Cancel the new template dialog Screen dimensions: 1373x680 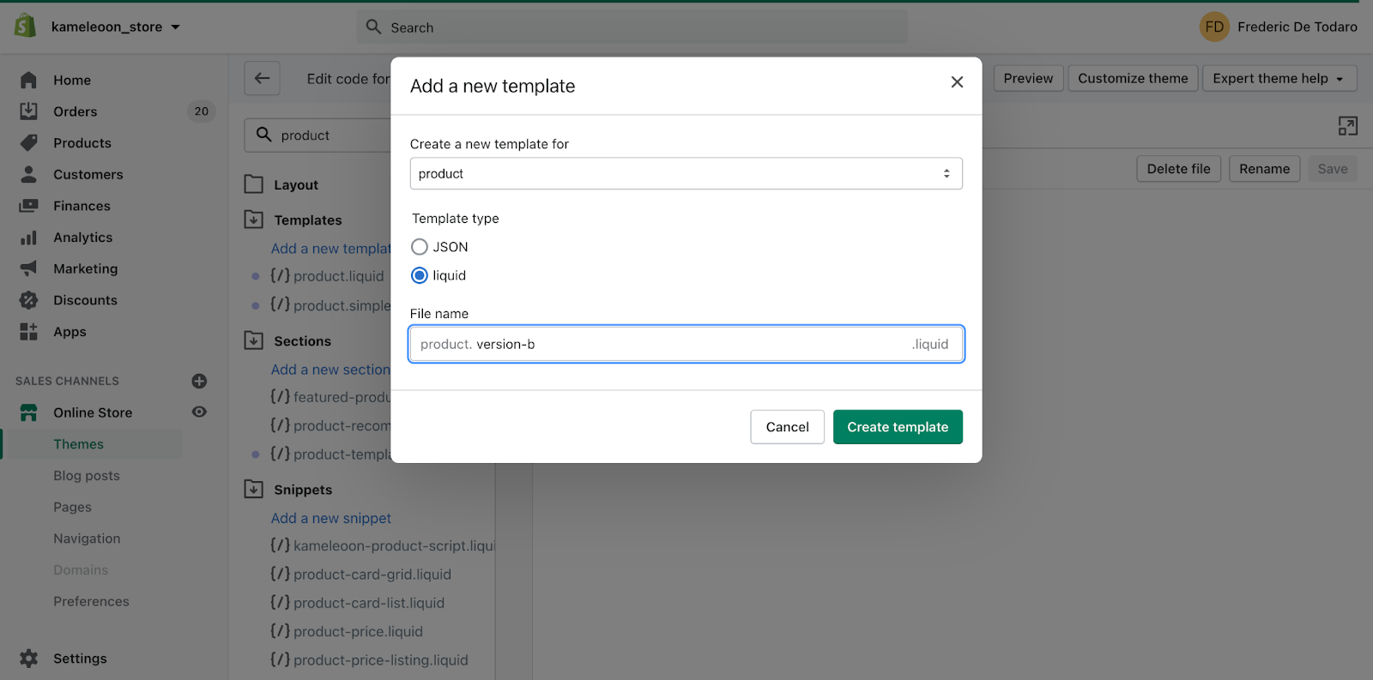coord(787,427)
